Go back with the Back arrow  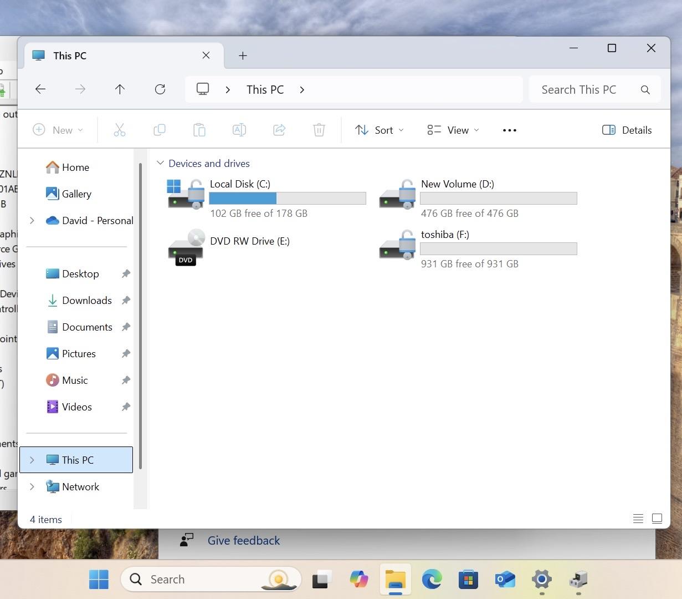pyautogui.click(x=40, y=89)
